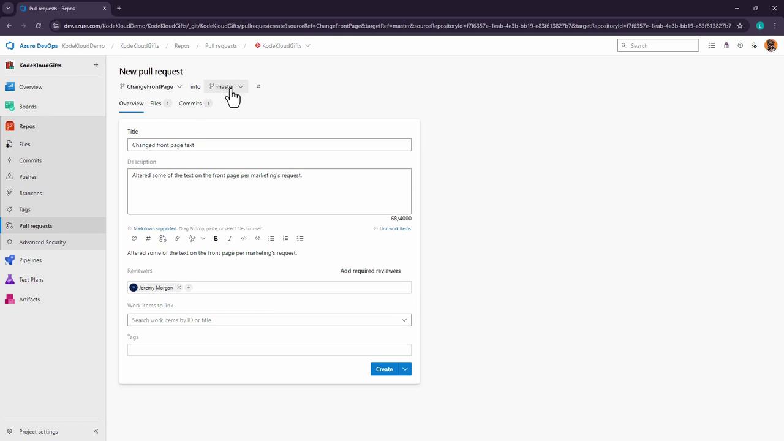784x441 pixels.
Task: Open a new browser tab
Action: [x=119, y=8]
